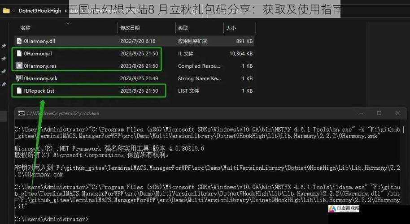
Task: Click the 0Harmony.il file name
Action: pos(38,53)
